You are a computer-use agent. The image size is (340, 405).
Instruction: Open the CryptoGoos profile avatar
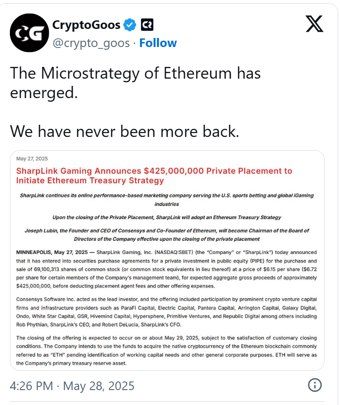pyautogui.click(x=29, y=33)
